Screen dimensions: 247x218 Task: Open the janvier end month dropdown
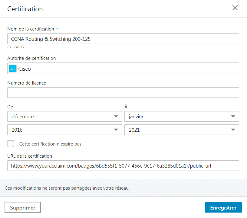[182, 117]
